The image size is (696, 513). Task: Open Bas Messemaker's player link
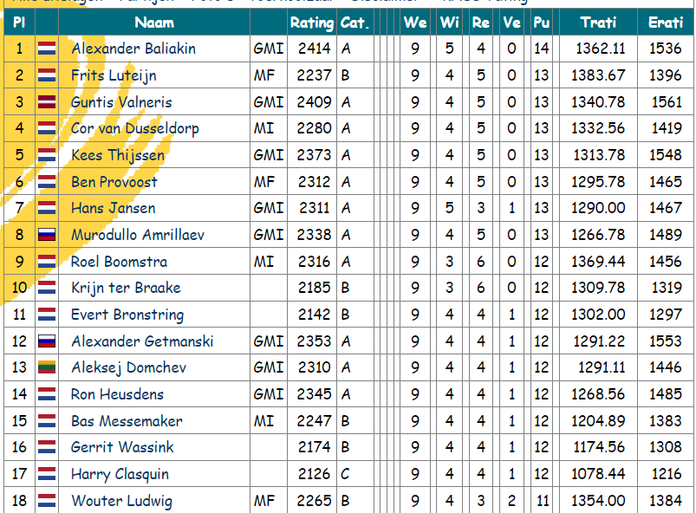[127, 420]
